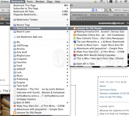
Task: Open the Favorites bookmark folder
Action: coord(40,62)
